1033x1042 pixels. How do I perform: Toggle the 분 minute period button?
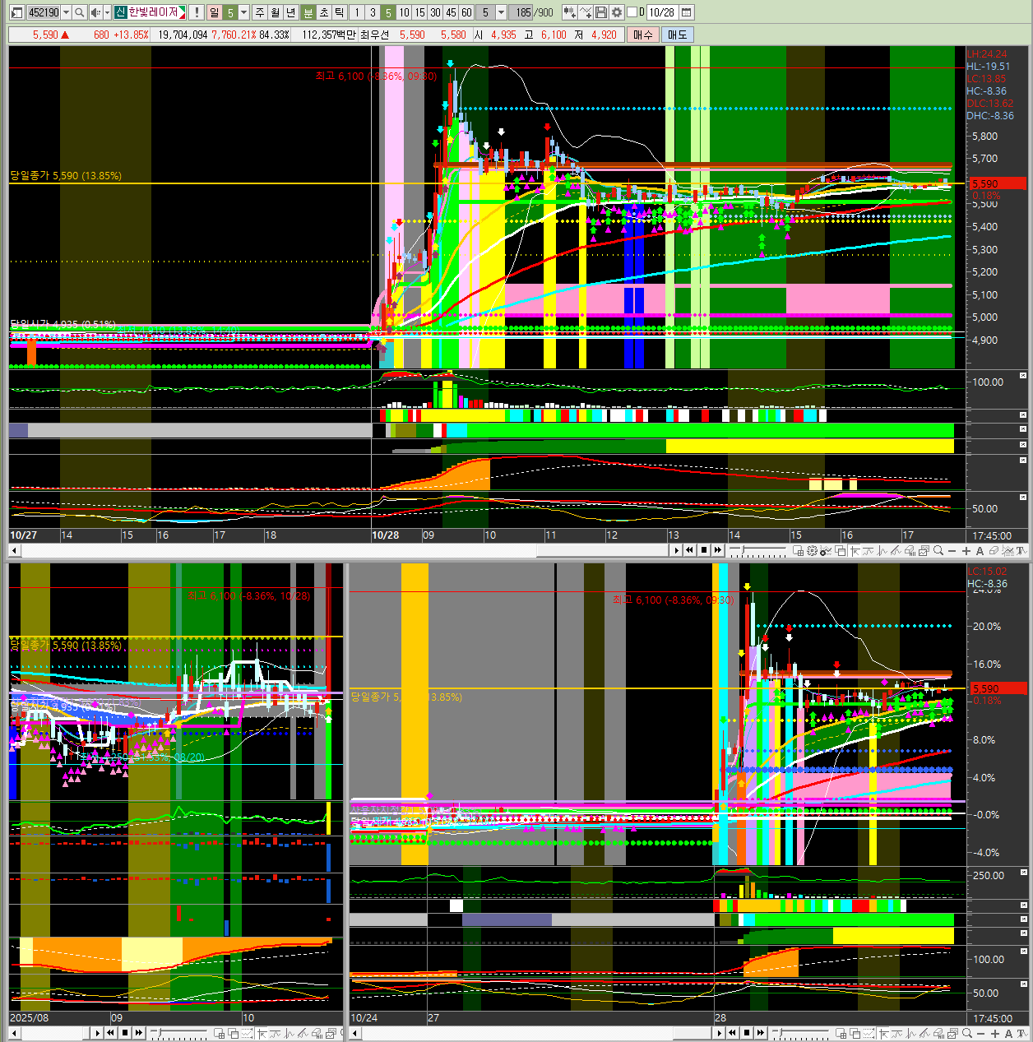pos(308,12)
